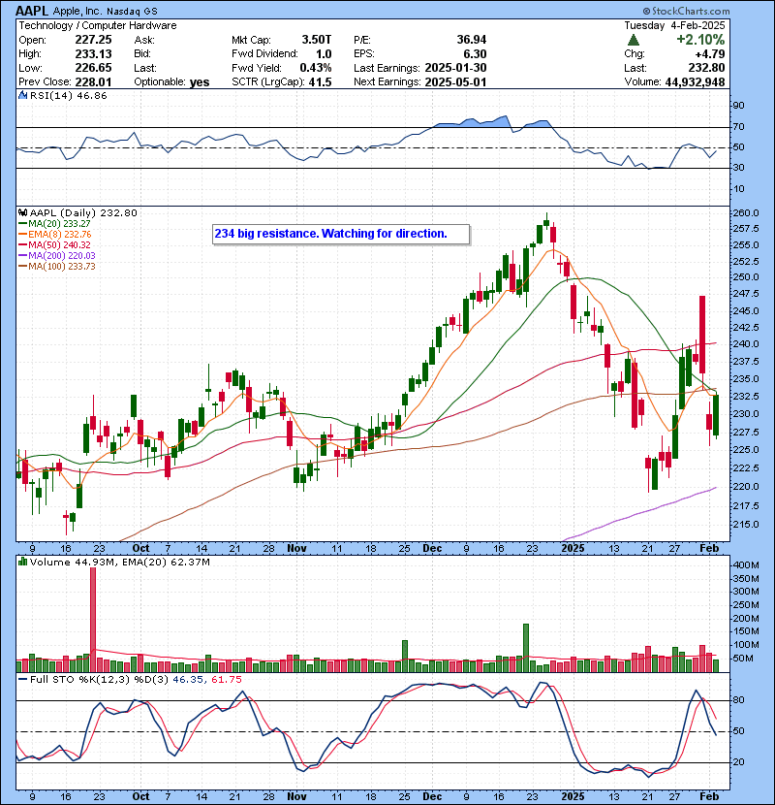
Task: Click the Low value 226.65
Action: point(93,68)
